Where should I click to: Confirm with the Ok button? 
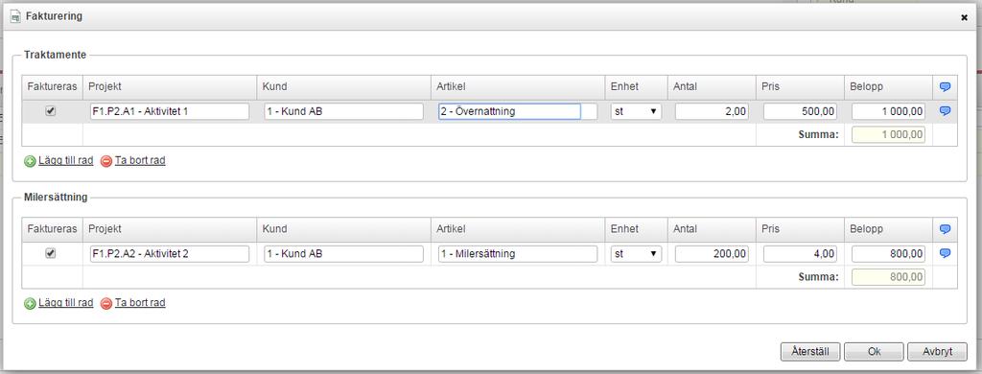tap(874, 351)
